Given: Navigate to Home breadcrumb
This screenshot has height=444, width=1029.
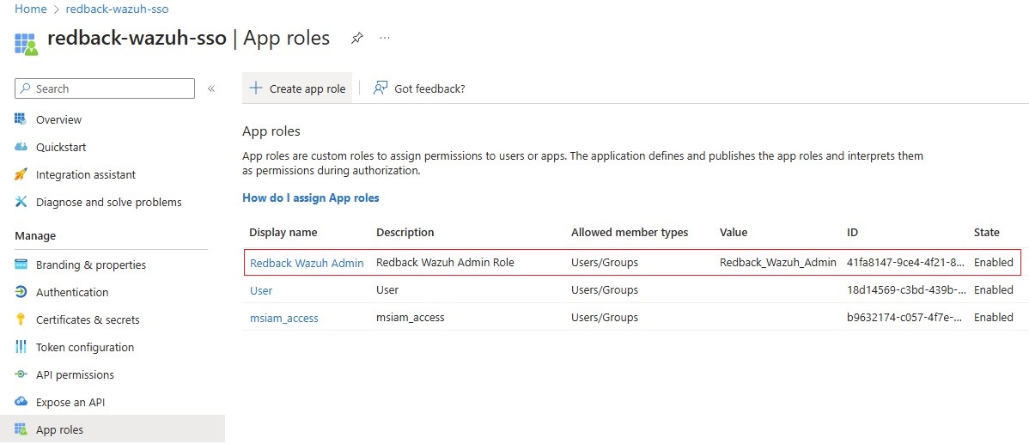Looking at the screenshot, I should tap(31, 9).
